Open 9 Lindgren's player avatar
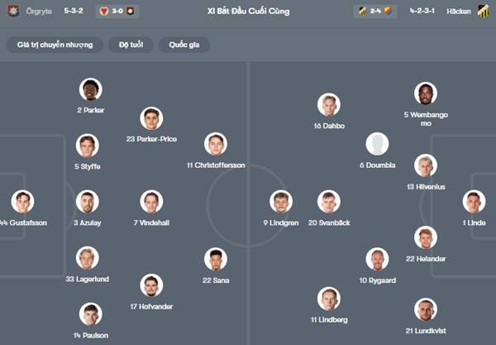The image size is (496, 345). click(x=281, y=202)
